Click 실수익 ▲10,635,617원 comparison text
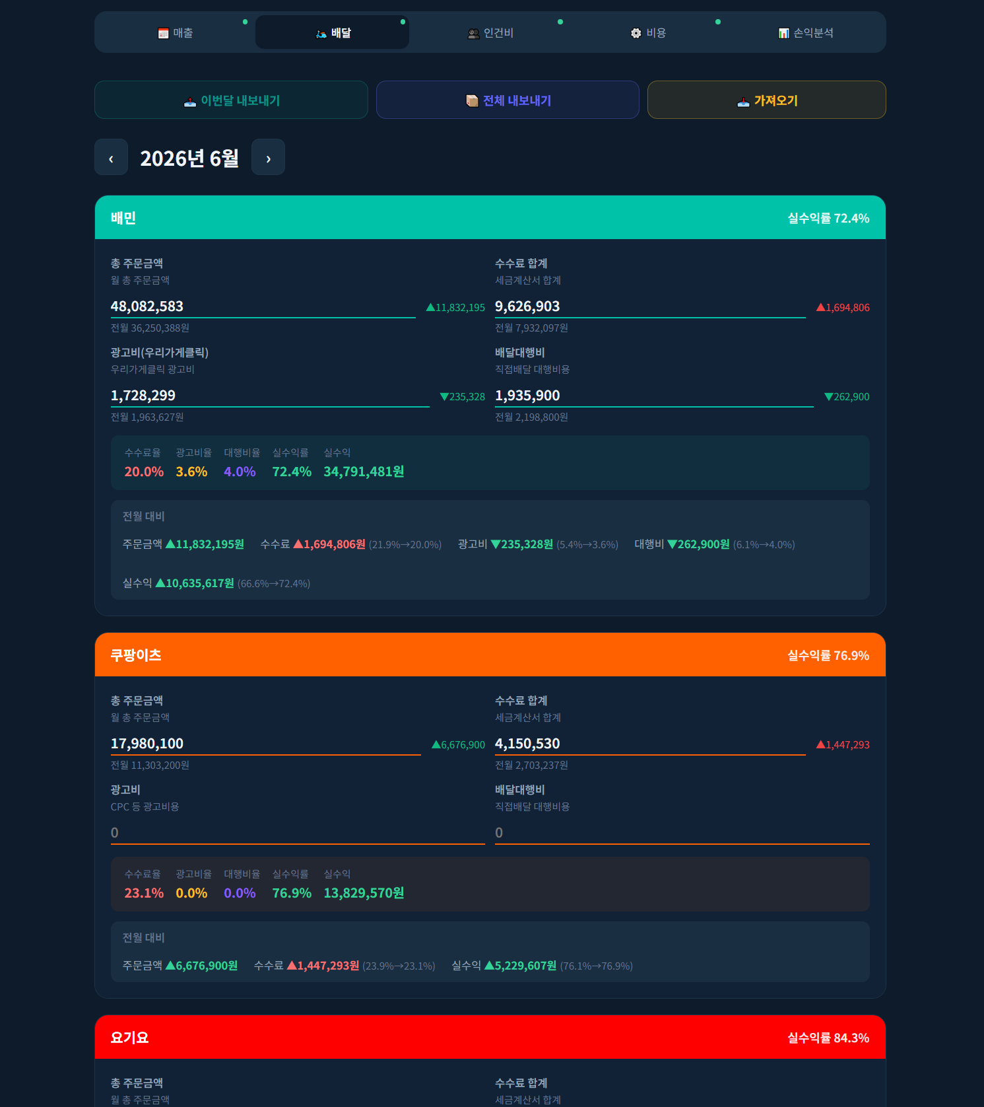This screenshot has width=984, height=1107. pos(216,583)
